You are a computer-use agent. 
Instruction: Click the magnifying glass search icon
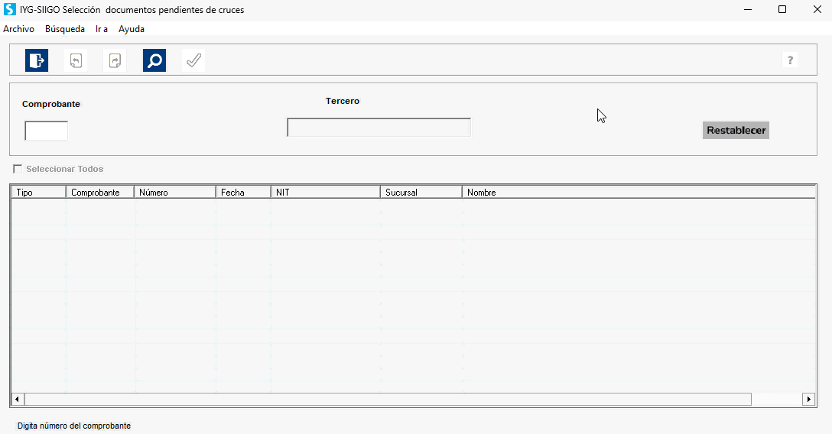coord(154,60)
